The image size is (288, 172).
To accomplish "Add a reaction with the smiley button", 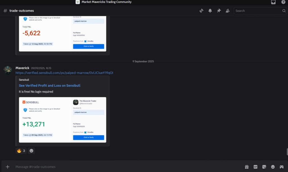I will point(31,151).
